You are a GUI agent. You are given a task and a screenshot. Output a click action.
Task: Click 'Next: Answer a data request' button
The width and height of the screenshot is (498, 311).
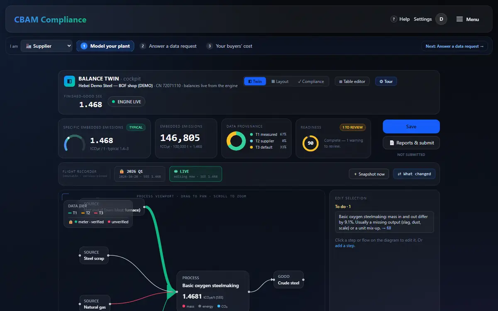[454, 46]
